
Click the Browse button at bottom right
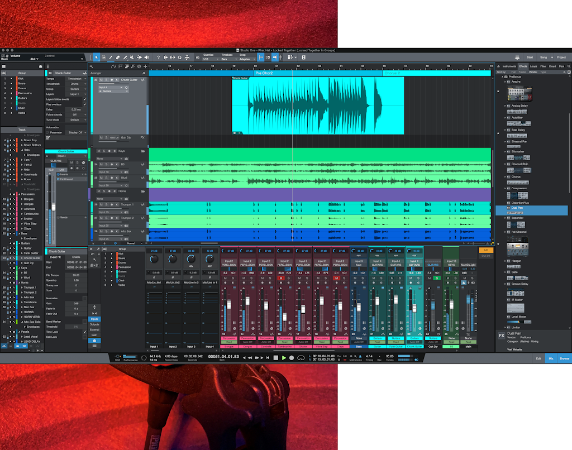tap(564, 358)
